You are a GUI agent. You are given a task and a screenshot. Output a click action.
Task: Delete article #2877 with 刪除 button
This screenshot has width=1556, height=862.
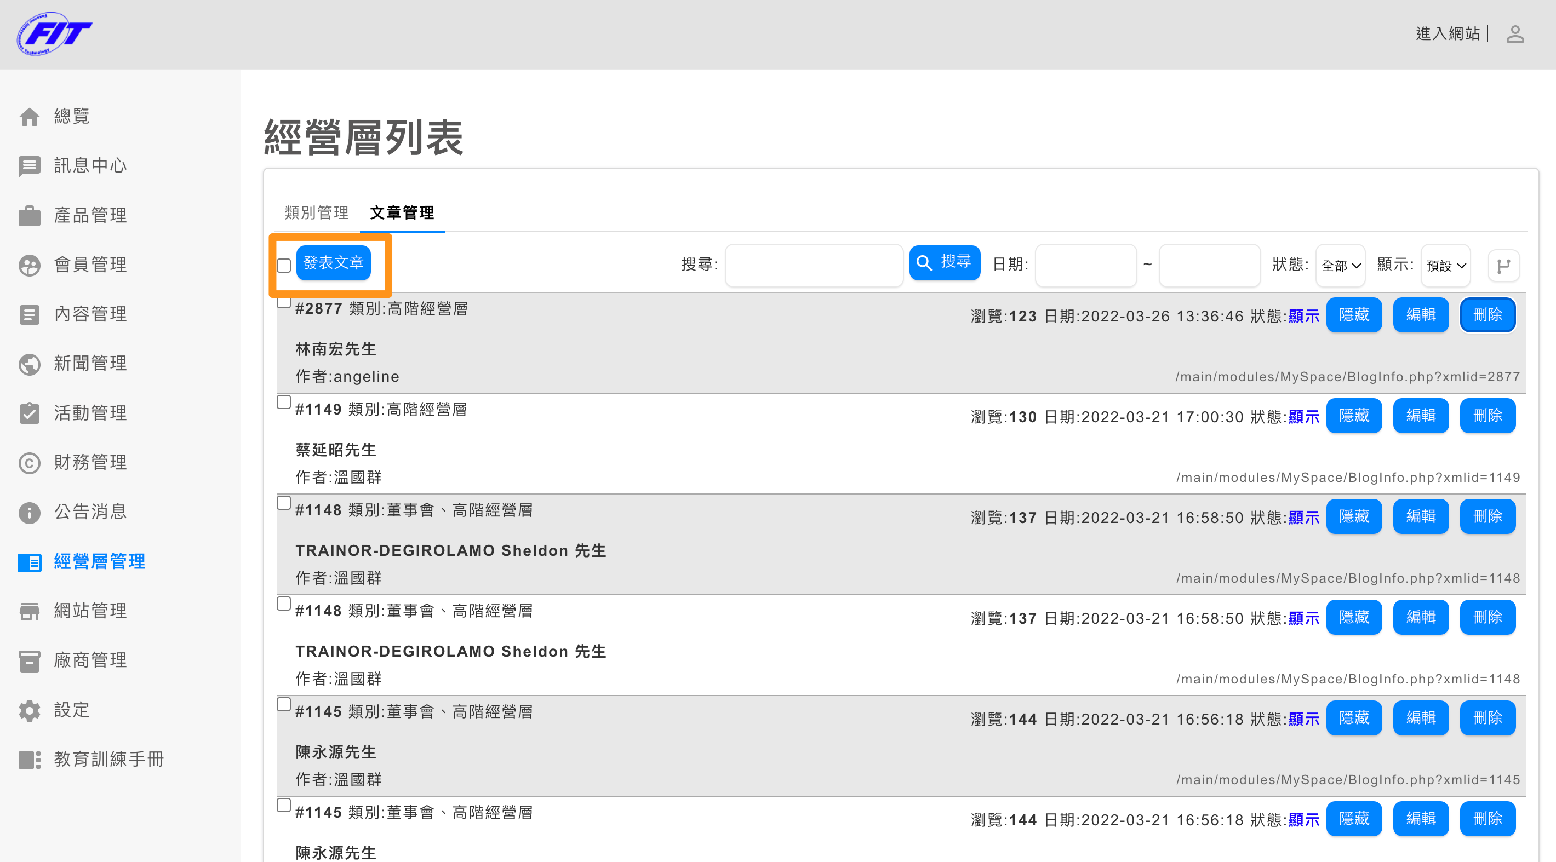coord(1488,315)
